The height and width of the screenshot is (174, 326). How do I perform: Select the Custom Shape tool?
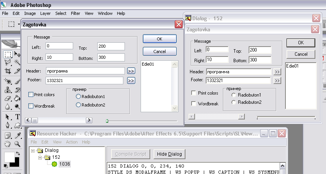17,125
